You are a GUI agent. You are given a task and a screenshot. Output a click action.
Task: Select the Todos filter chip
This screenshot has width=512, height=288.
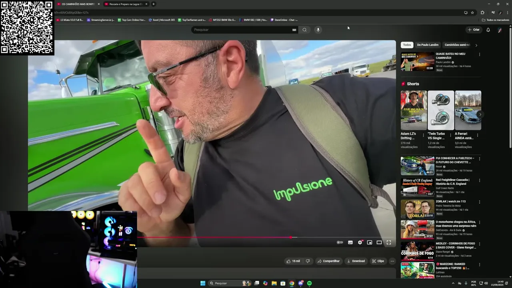pyautogui.click(x=407, y=45)
